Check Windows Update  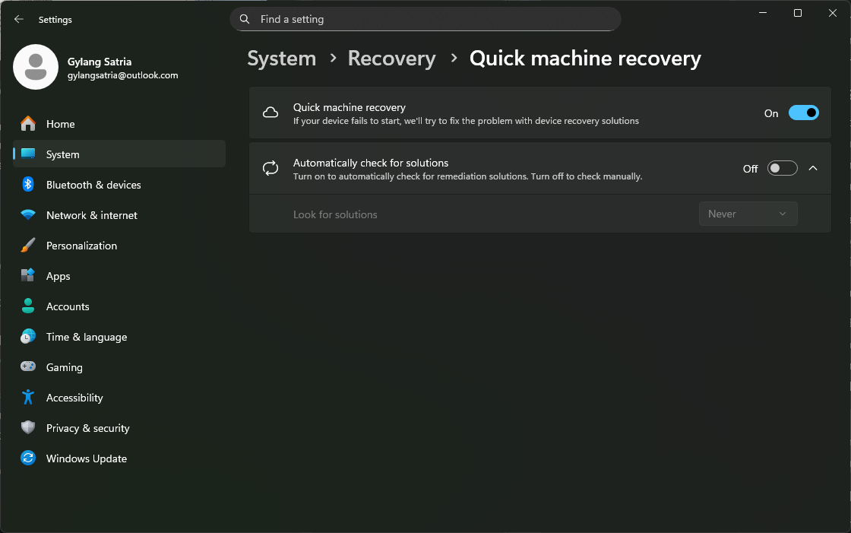click(x=86, y=458)
